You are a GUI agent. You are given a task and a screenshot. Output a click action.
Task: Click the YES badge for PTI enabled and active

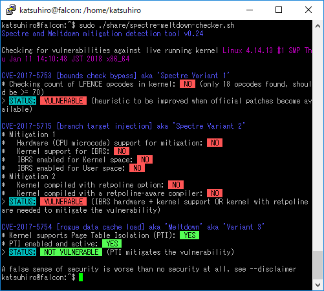coord(112,244)
